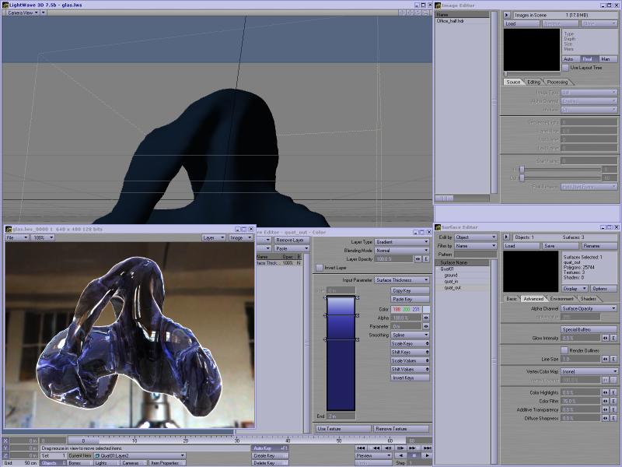Click the eye icon next to Parameter field
The image size is (622, 467).
click(x=426, y=326)
